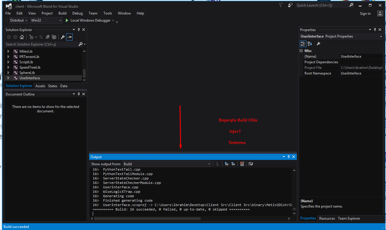Close the Solution Explorer panel
The image size is (386, 230).
84,30
